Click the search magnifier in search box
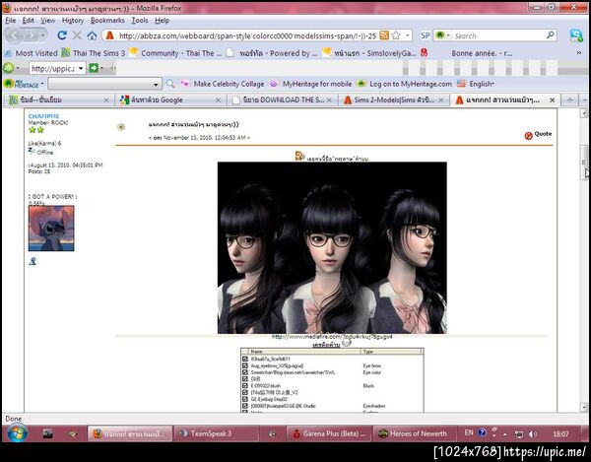Viewport: 591px width, 462px height. [x=550, y=35]
